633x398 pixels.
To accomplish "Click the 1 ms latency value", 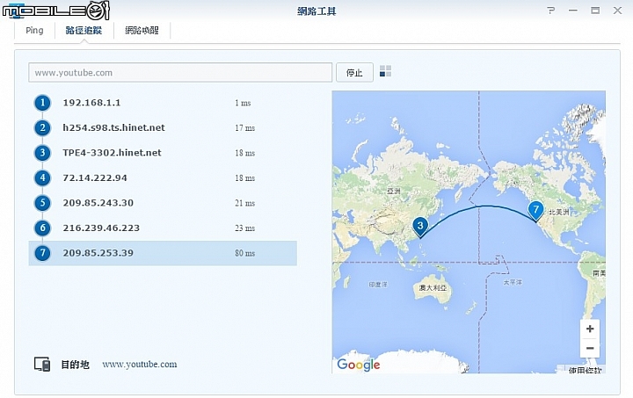I will (243, 103).
